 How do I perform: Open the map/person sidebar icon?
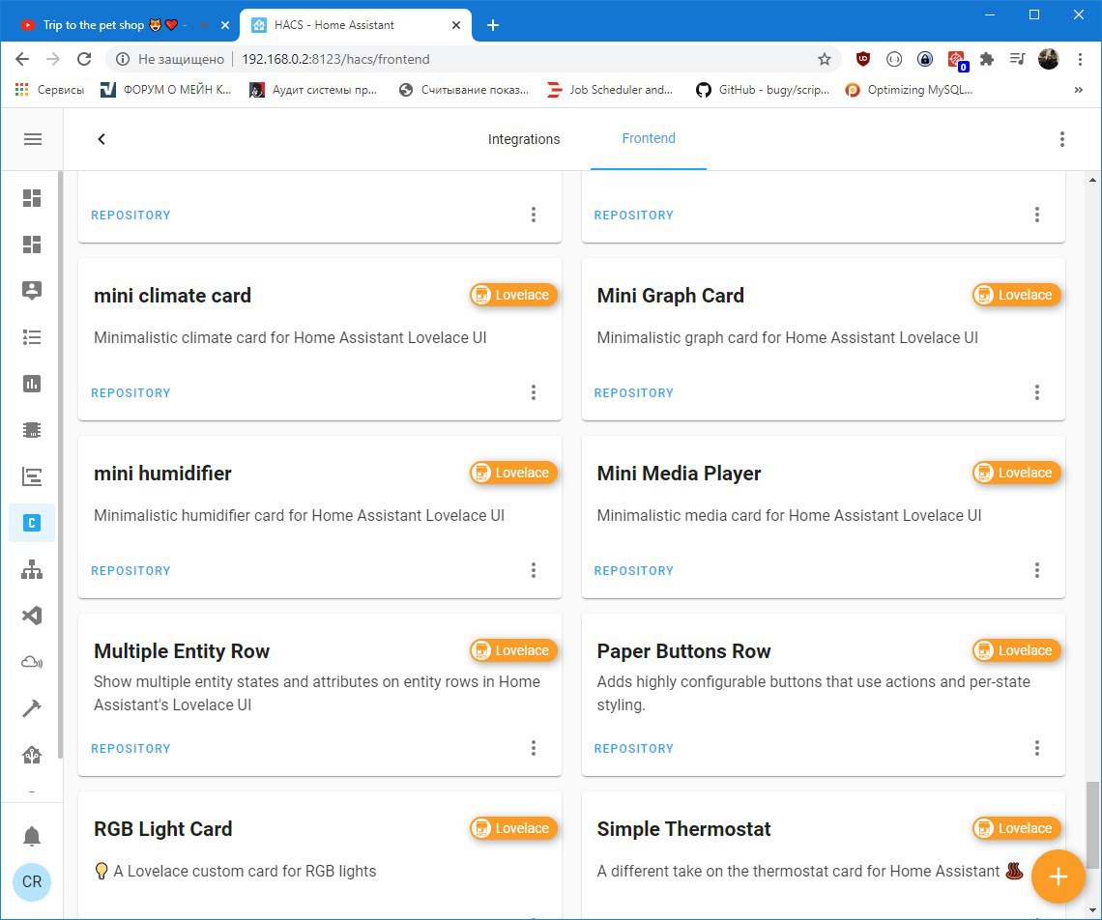[x=32, y=290]
